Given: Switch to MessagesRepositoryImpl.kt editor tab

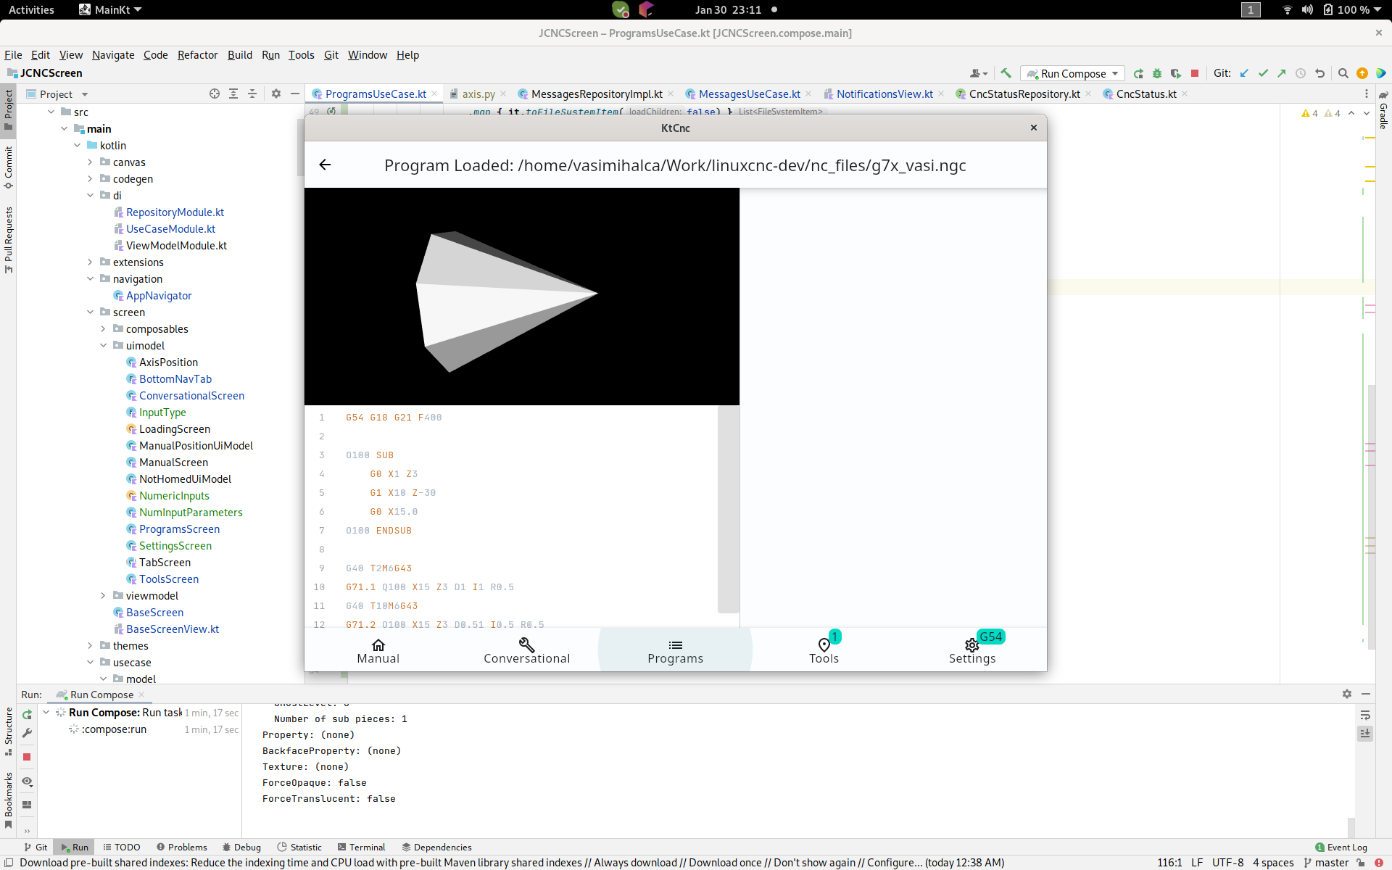Looking at the screenshot, I should click(x=596, y=94).
